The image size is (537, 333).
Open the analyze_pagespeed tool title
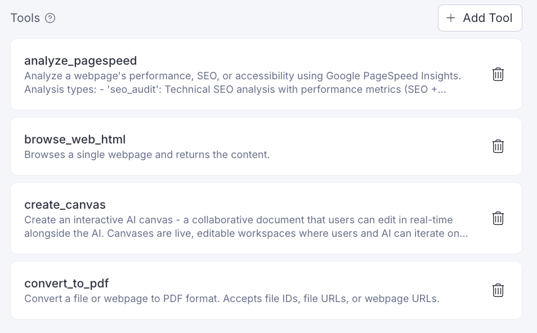(80, 60)
